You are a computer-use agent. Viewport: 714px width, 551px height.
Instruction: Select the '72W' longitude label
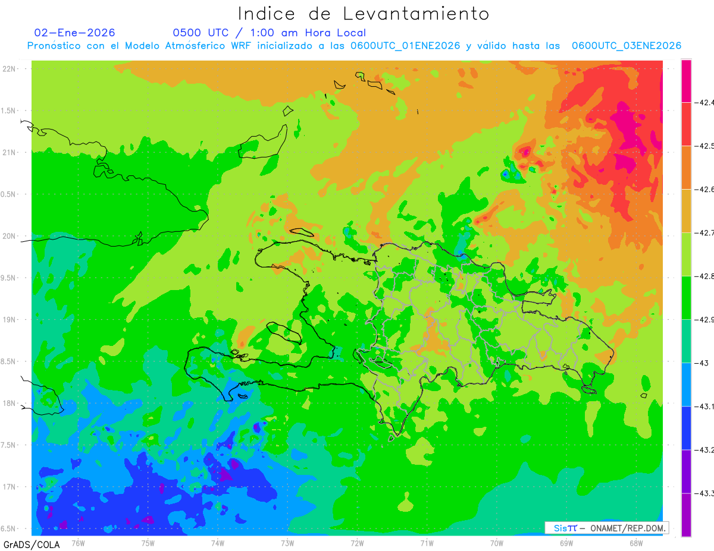pyautogui.click(x=357, y=542)
